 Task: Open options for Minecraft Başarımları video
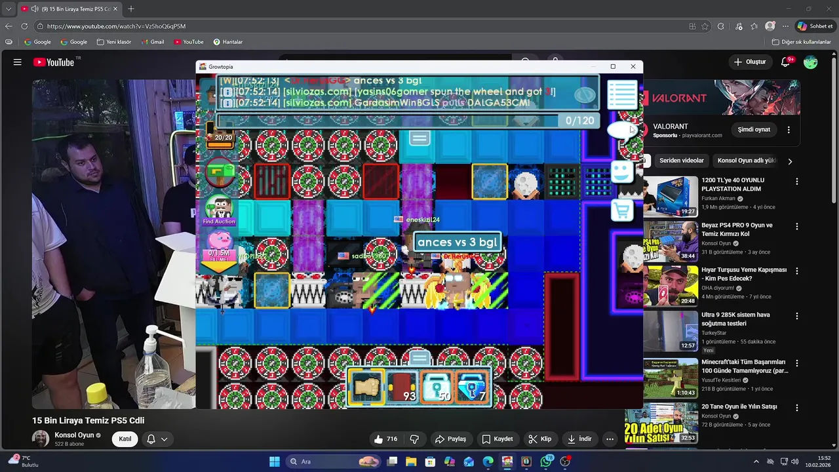click(x=797, y=363)
